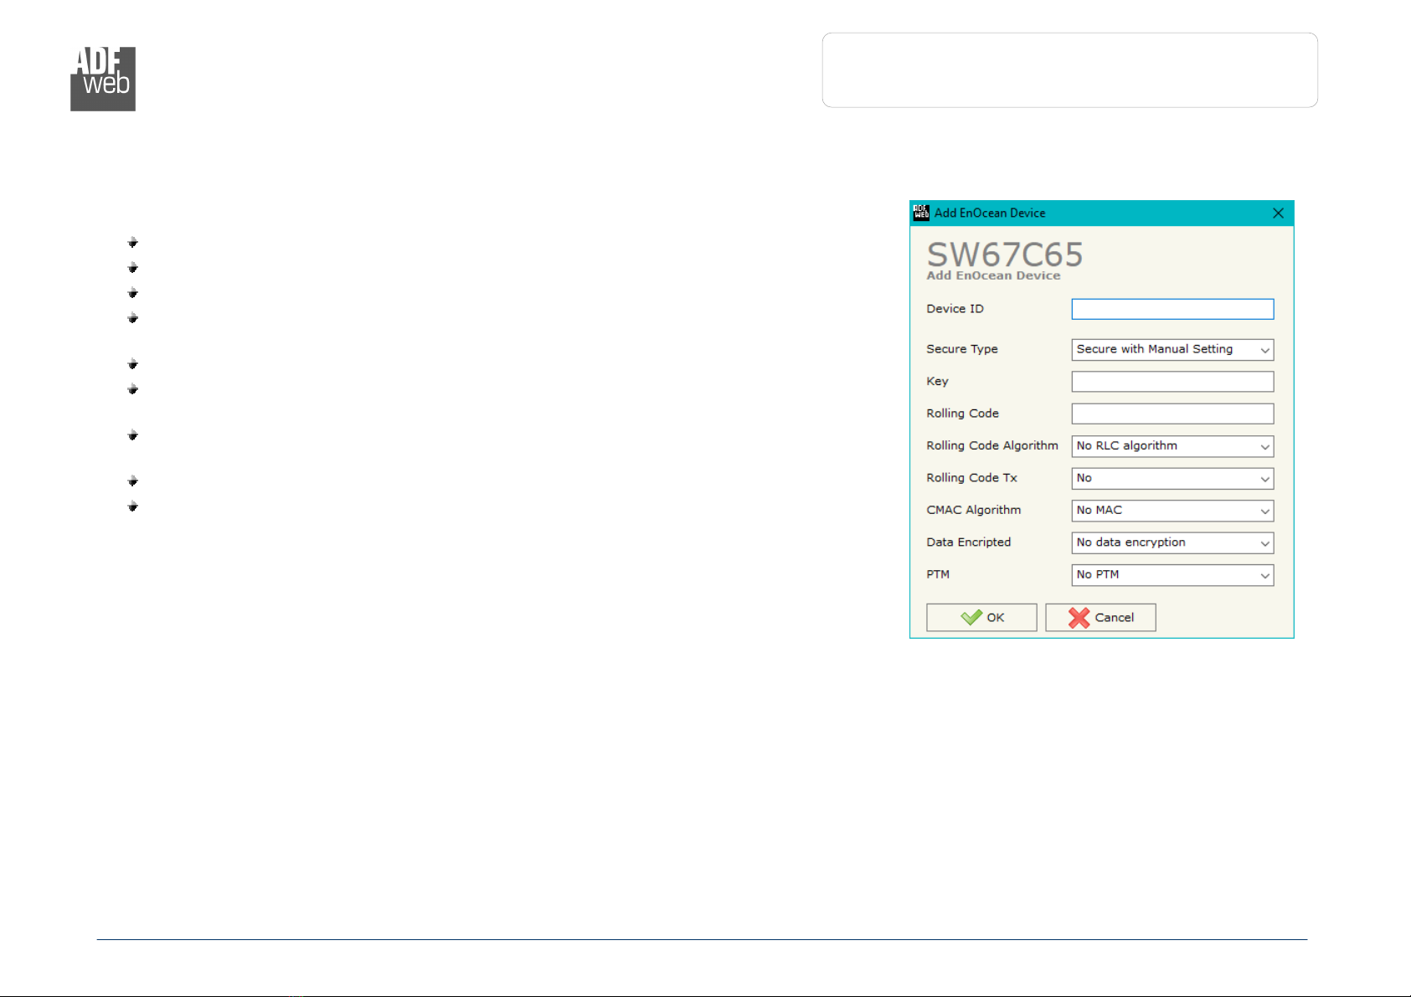Click the PTM label
Screen dimensions: 1411x997
(x=938, y=574)
